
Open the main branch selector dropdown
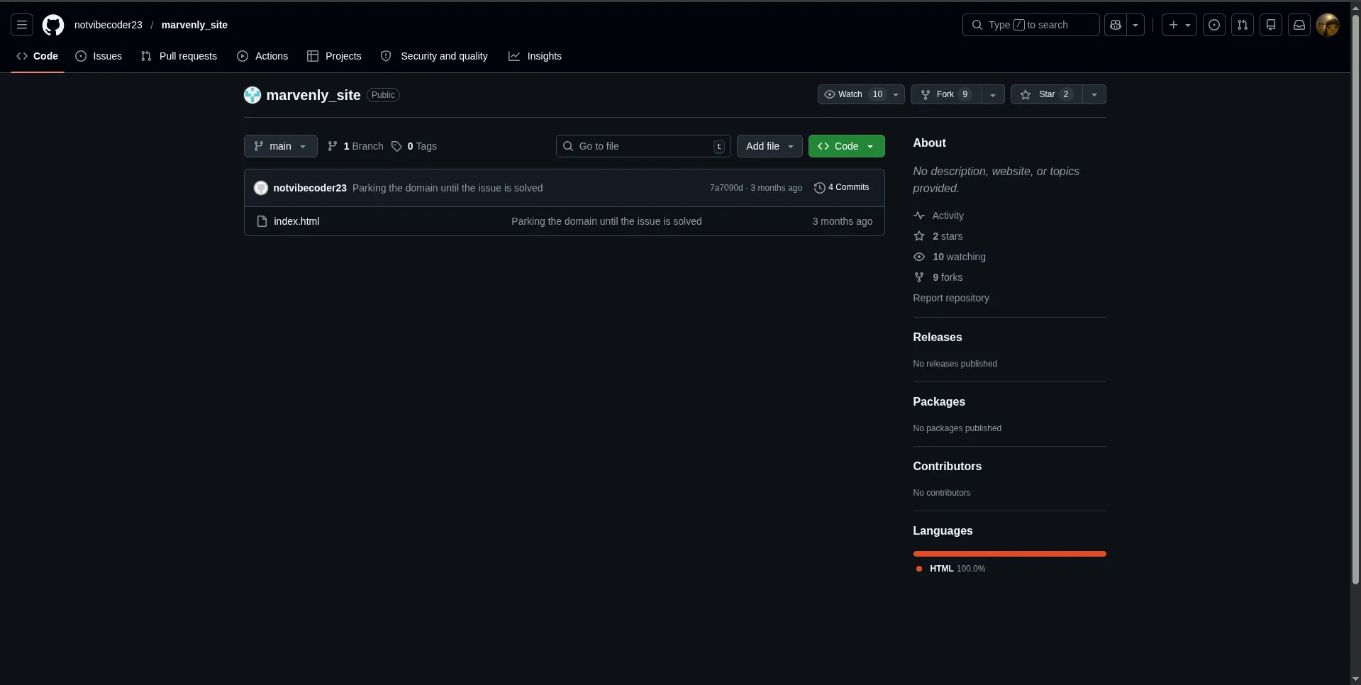[280, 146]
